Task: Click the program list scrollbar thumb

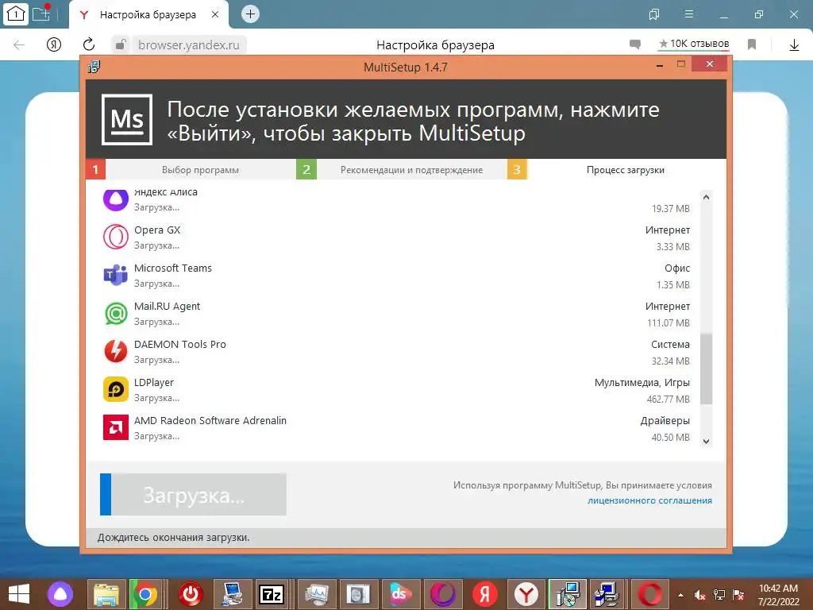Action: point(706,369)
